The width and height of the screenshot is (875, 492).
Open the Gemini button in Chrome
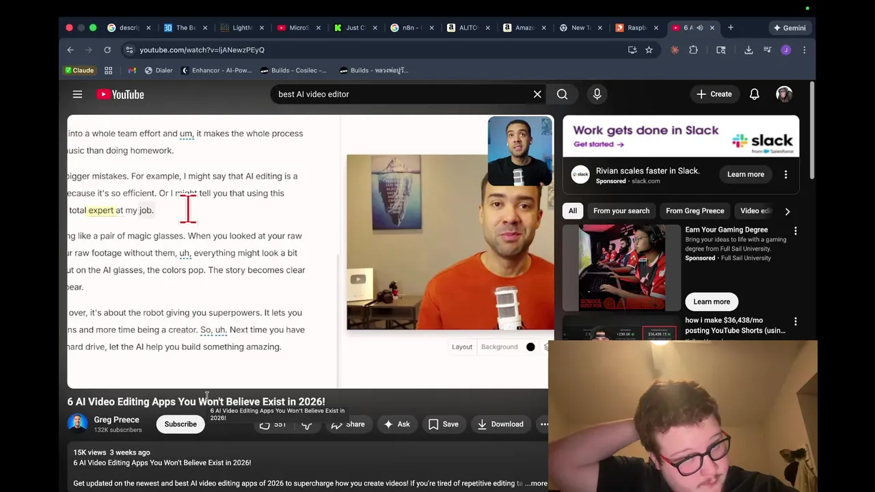789,28
